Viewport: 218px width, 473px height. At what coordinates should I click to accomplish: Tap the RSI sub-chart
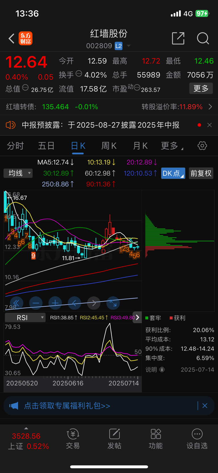[73, 350]
